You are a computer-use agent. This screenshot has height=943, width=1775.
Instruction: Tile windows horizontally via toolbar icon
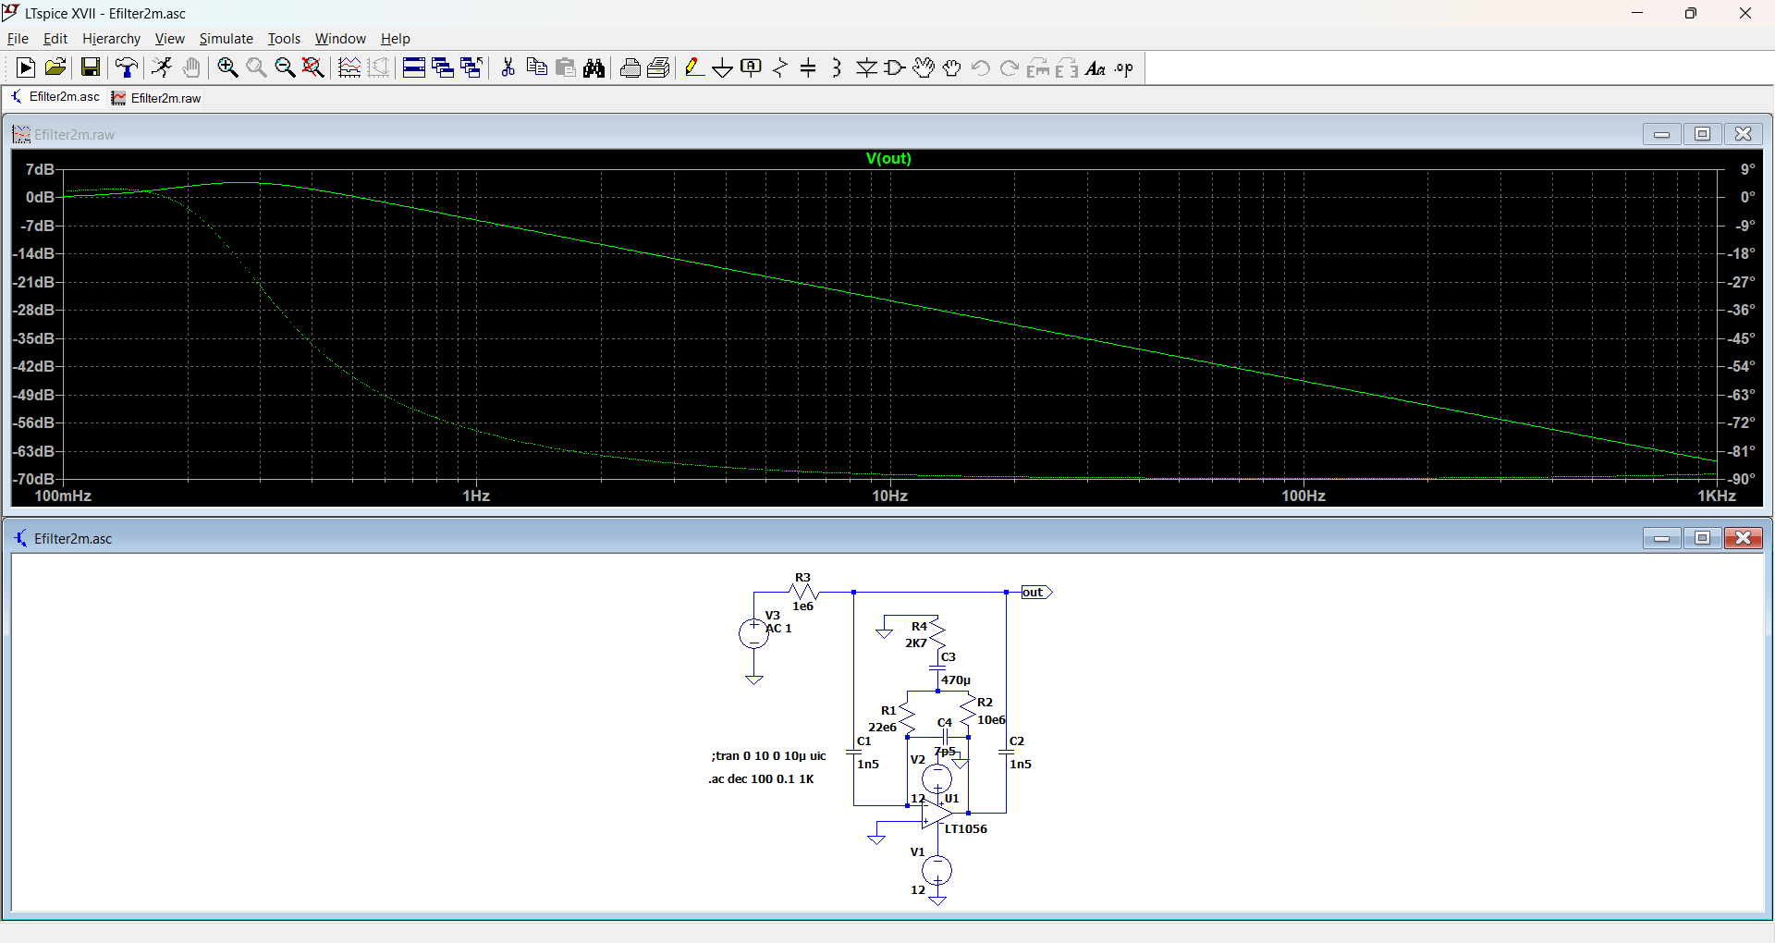pyautogui.click(x=414, y=67)
